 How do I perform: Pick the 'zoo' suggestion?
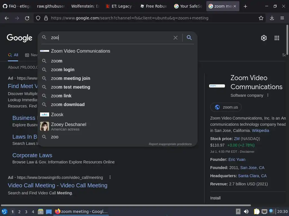[x=117, y=137]
